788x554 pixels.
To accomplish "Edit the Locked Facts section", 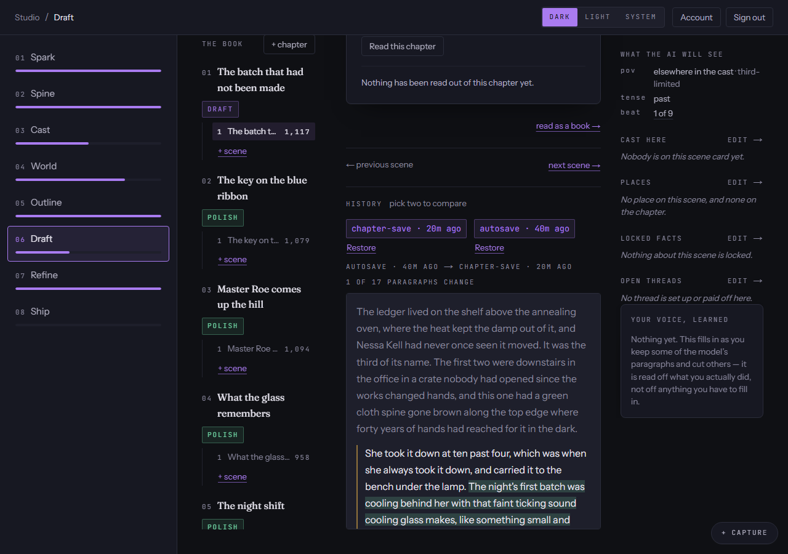I will pyautogui.click(x=745, y=239).
